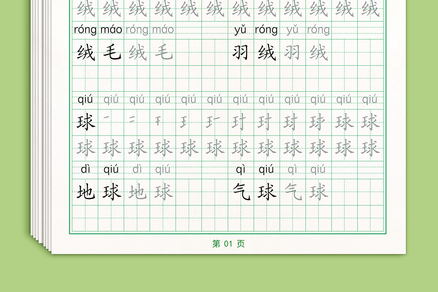The width and height of the screenshot is (438, 292).
Task: Select the black pinyin "qì"
Action: [x=241, y=170]
